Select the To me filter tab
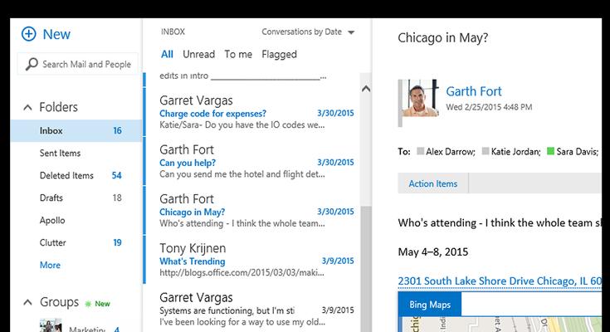This screenshot has width=610, height=332. coord(238,54)
